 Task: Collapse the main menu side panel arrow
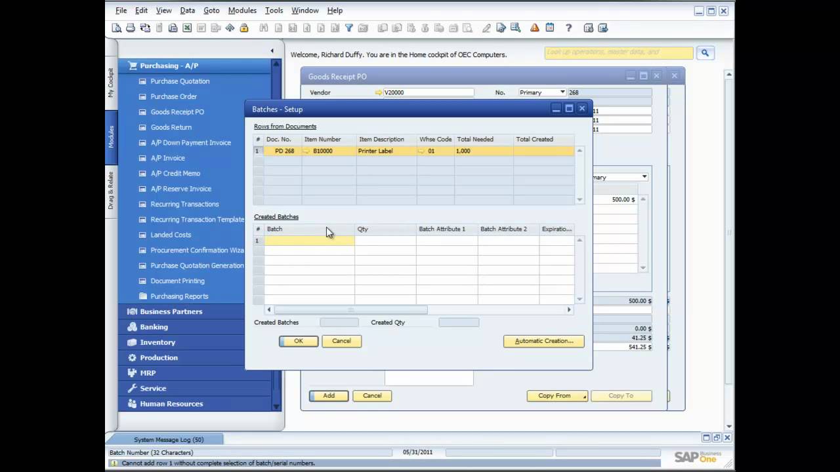272,50
